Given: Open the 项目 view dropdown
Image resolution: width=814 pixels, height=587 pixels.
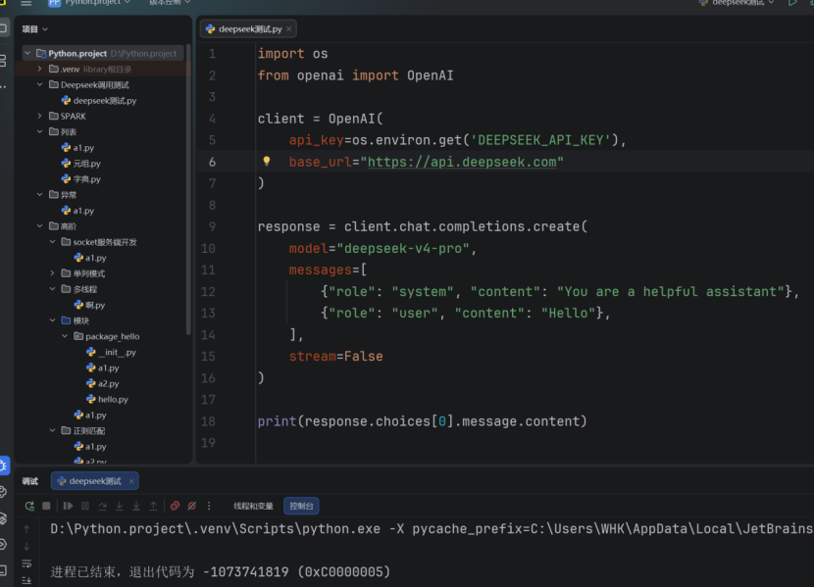Looking at the screenshot, I should 35,29.
